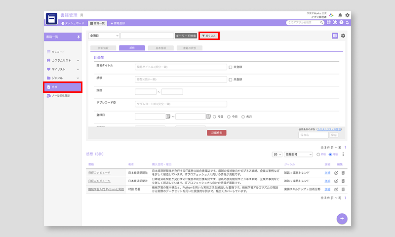Click the サブレコードID input field

[x=181, y=104]
